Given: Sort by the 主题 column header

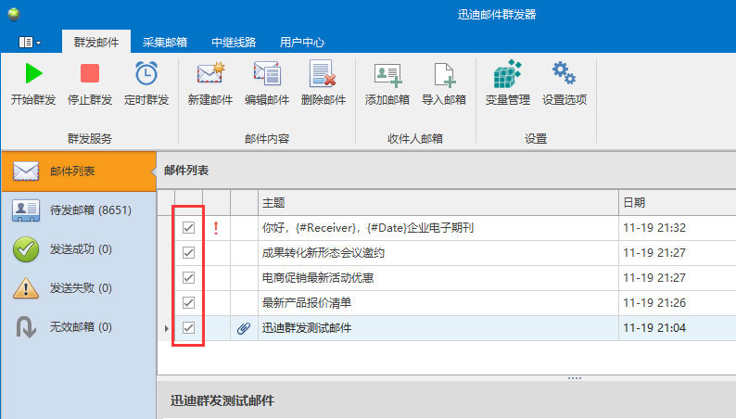Looking at the screenshot, I should [x=438, y=203].
